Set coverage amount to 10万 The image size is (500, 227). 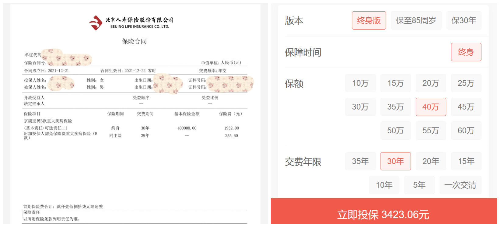360,83
